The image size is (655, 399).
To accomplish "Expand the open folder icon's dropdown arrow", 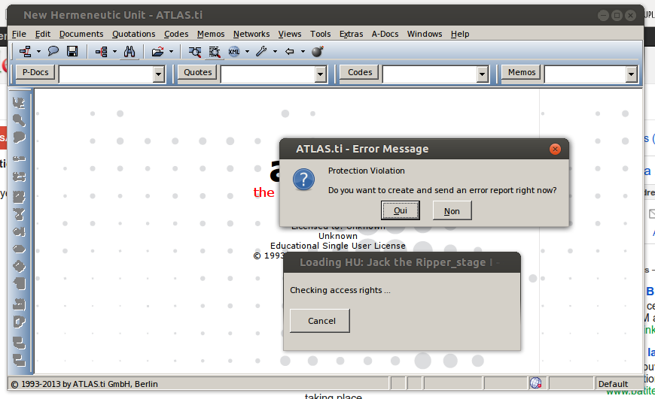I will 171,52.
